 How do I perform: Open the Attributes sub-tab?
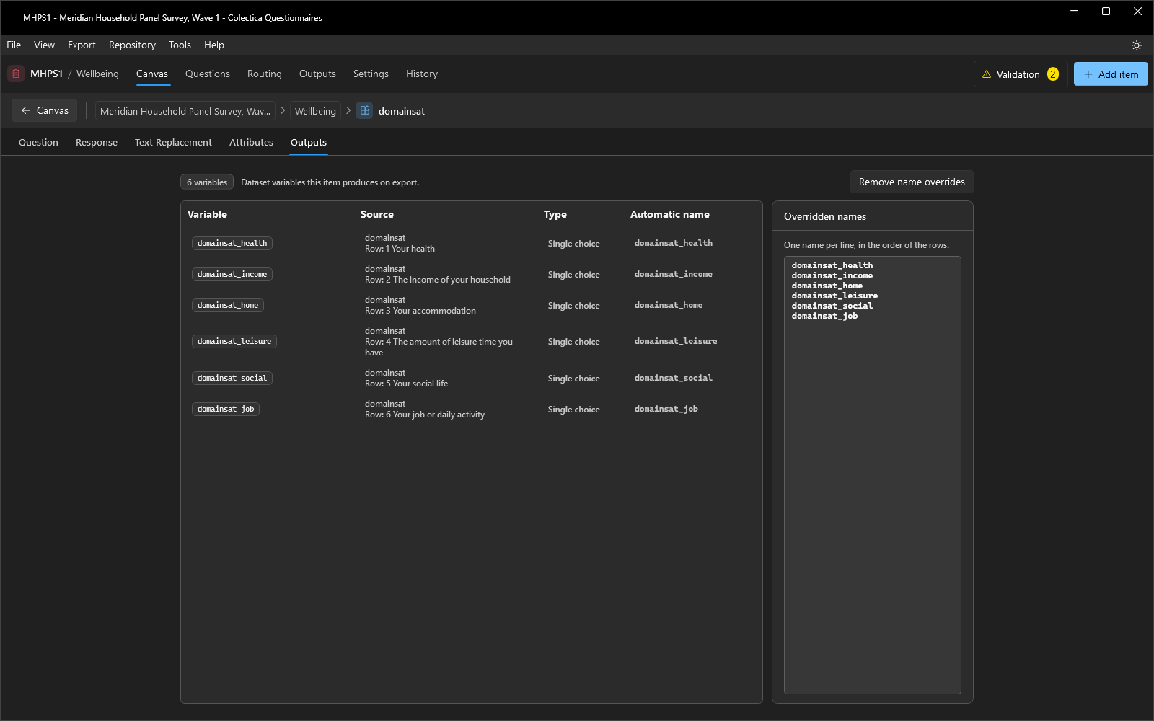[251, 142]
